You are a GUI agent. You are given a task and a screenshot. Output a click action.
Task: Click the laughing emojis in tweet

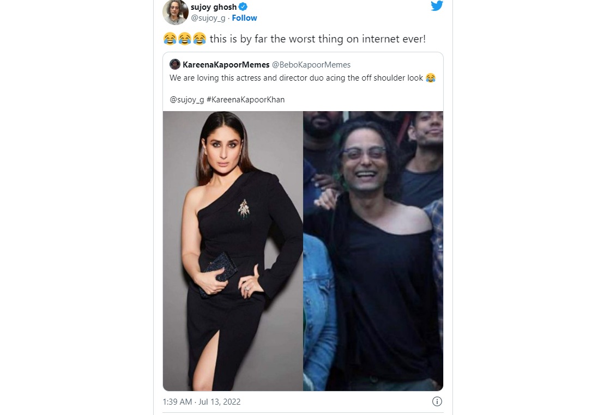[185, 39]
